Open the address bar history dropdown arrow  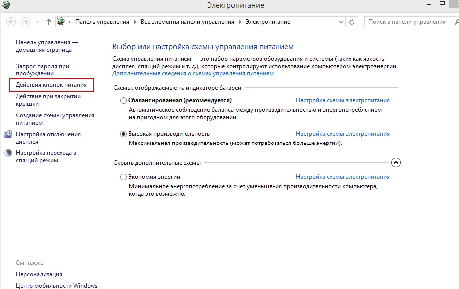pos(341,22)
